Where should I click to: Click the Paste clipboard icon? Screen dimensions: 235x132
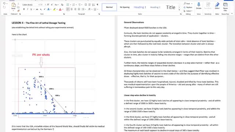pos(14,5)
